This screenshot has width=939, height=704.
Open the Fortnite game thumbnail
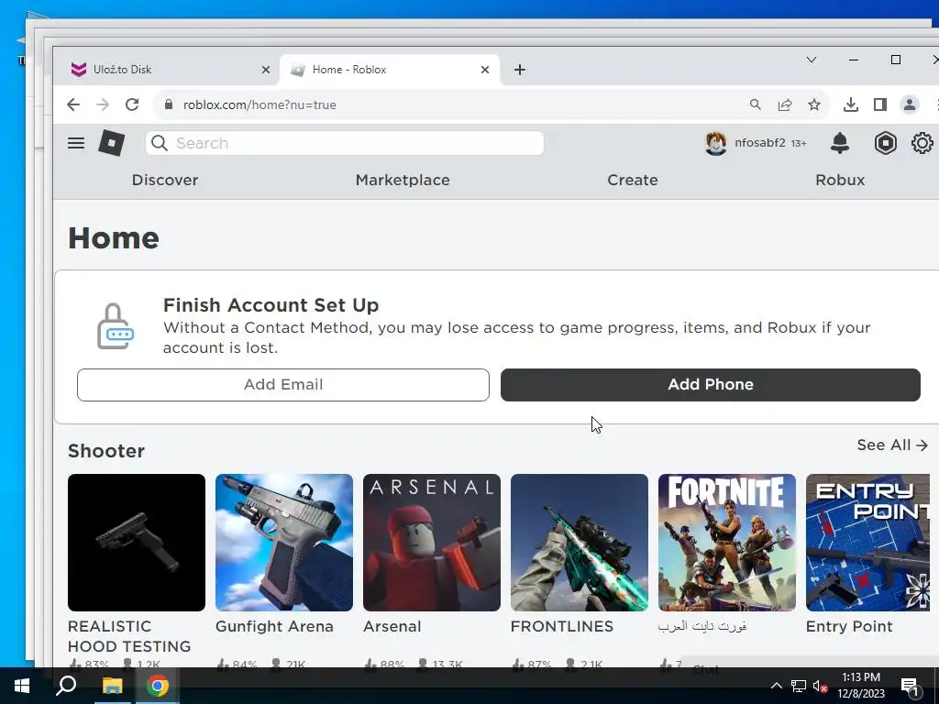727,543
